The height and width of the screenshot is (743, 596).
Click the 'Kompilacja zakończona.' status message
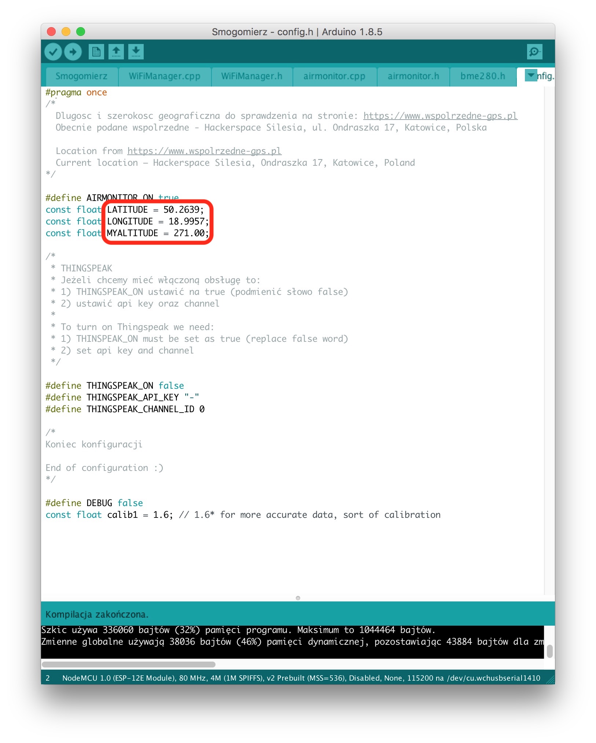pos(97,614)
